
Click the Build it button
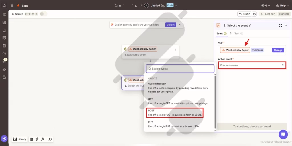(x=171, y=25)
